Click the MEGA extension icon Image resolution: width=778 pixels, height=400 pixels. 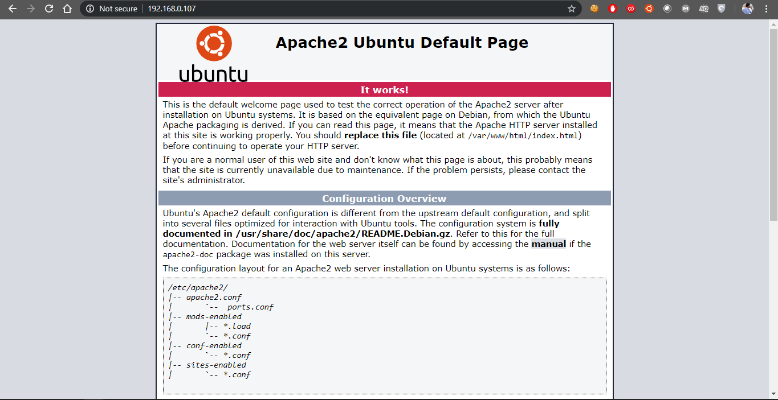[x=686, y=9]
